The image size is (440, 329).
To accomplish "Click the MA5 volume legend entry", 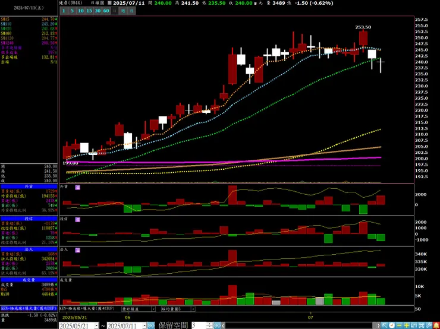I will point(29,289).
